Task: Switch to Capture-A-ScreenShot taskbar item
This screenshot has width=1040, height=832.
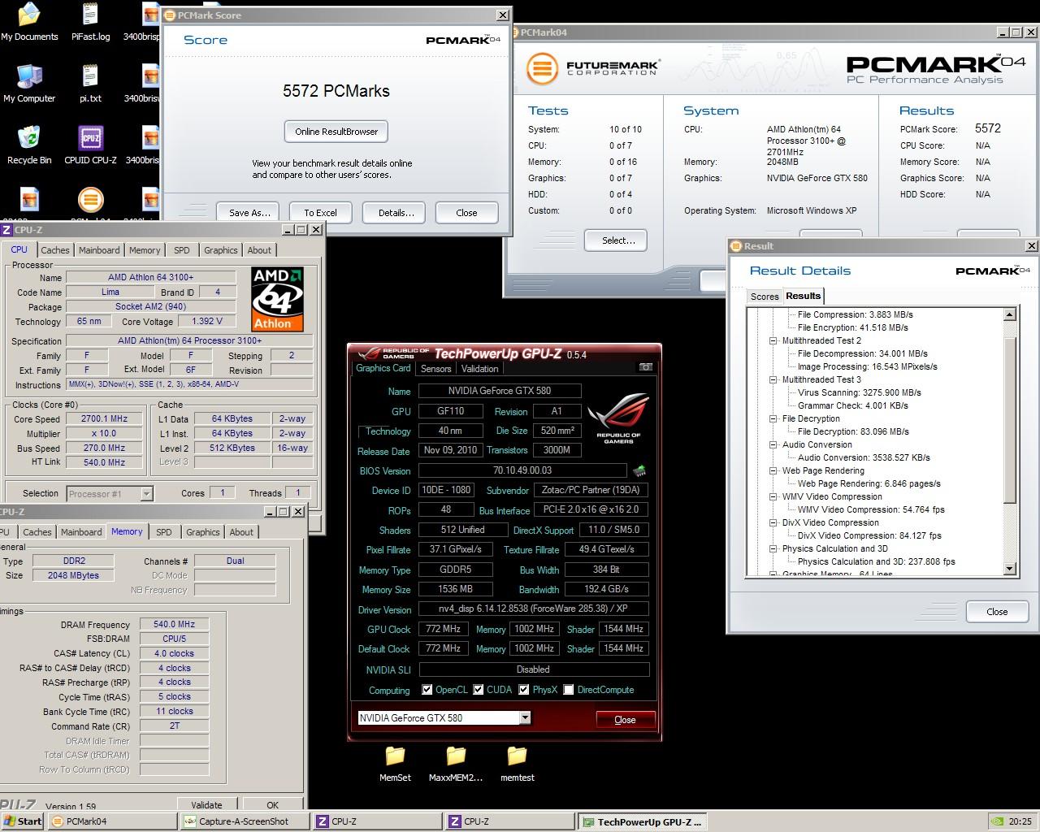Action: pyautogui.click(x=245, y=821)
